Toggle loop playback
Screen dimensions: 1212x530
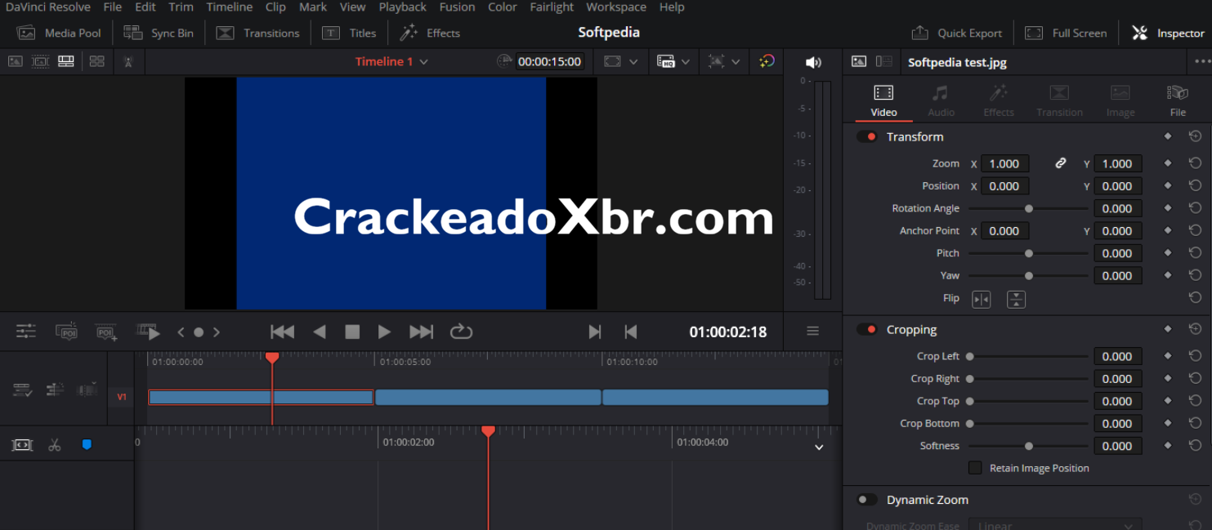click(x=461, y=332)
